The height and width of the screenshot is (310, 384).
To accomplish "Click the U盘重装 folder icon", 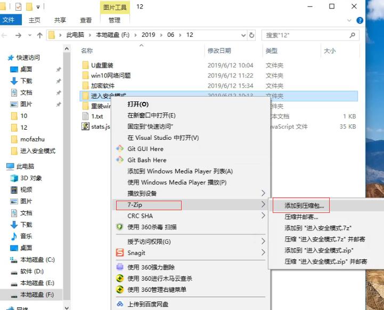I will [x=85, y=65].
